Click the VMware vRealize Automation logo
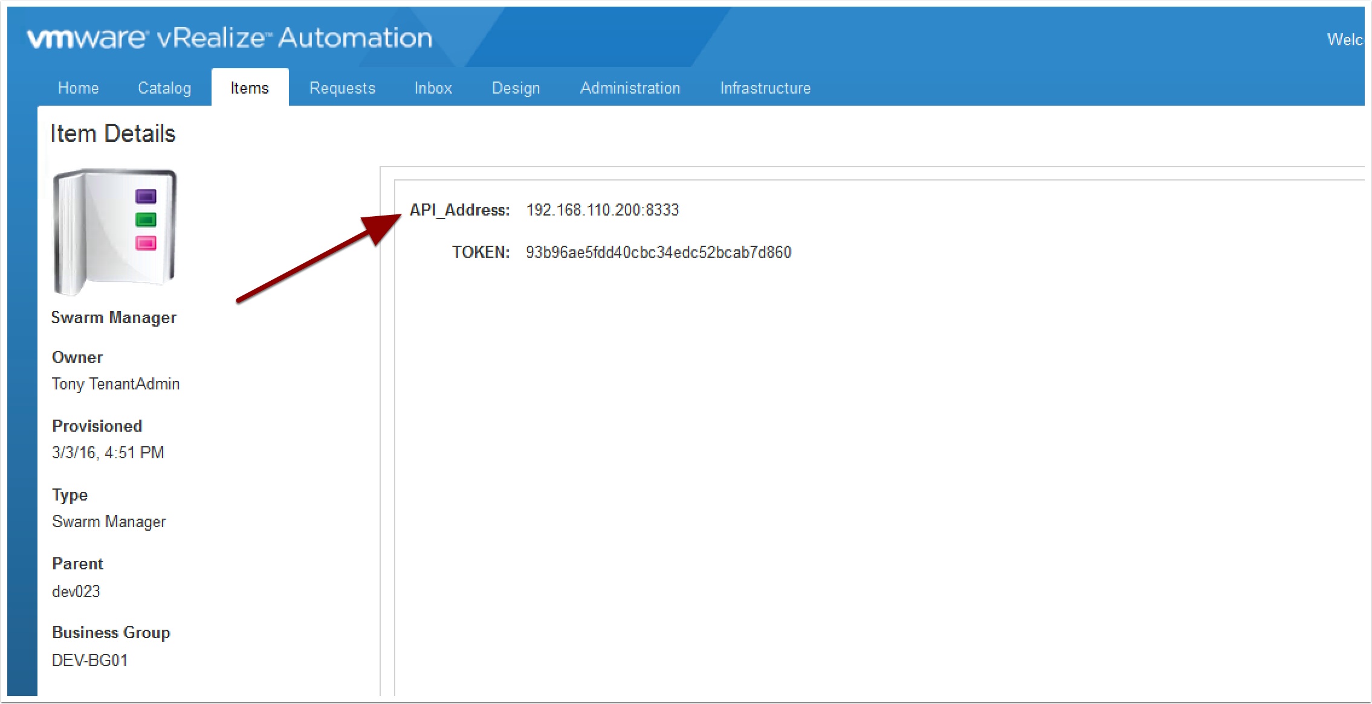This screenshot has height=704, width=1372. (x=230, y=38)
